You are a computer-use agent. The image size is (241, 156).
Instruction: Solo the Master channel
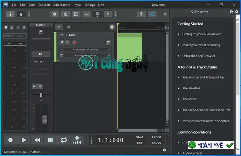click(40, 87)
